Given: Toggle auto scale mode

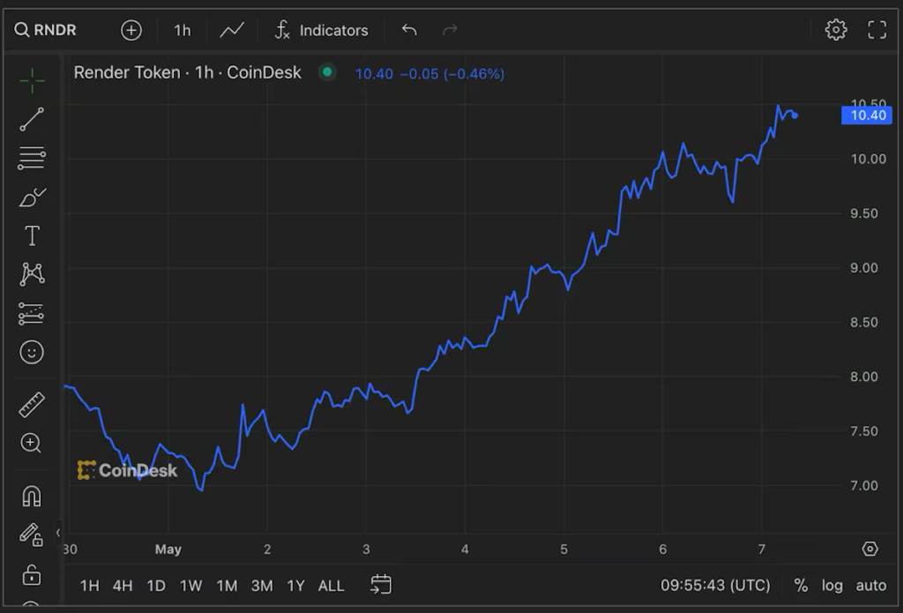Looking at the screenshot, I should coord(870,586).
